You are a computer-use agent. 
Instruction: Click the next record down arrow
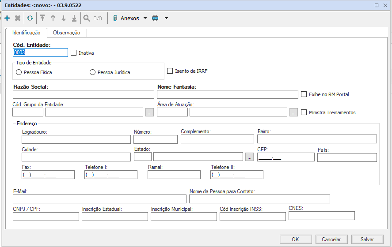[x=64, y=19]
